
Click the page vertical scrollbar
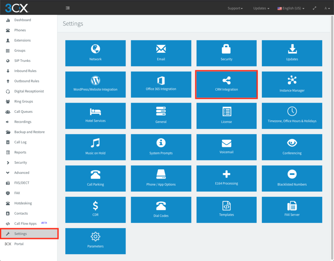pyautogui.click(x=332, y=138)
